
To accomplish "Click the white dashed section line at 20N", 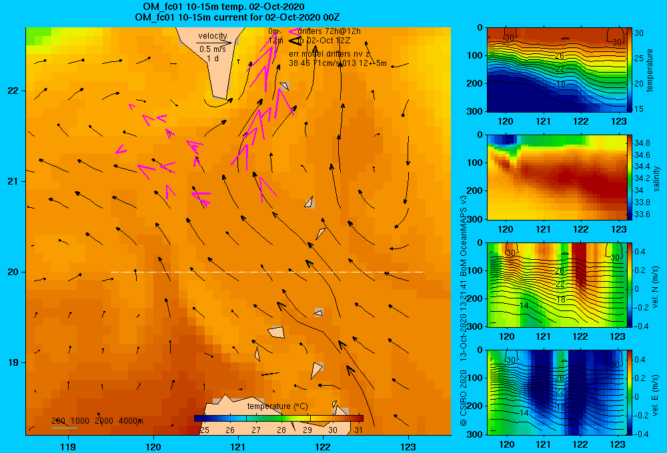I will [x=267, y=272].
